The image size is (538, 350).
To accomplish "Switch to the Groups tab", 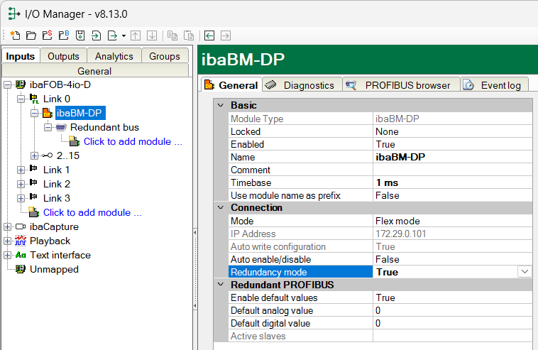I will coord(165,56).
